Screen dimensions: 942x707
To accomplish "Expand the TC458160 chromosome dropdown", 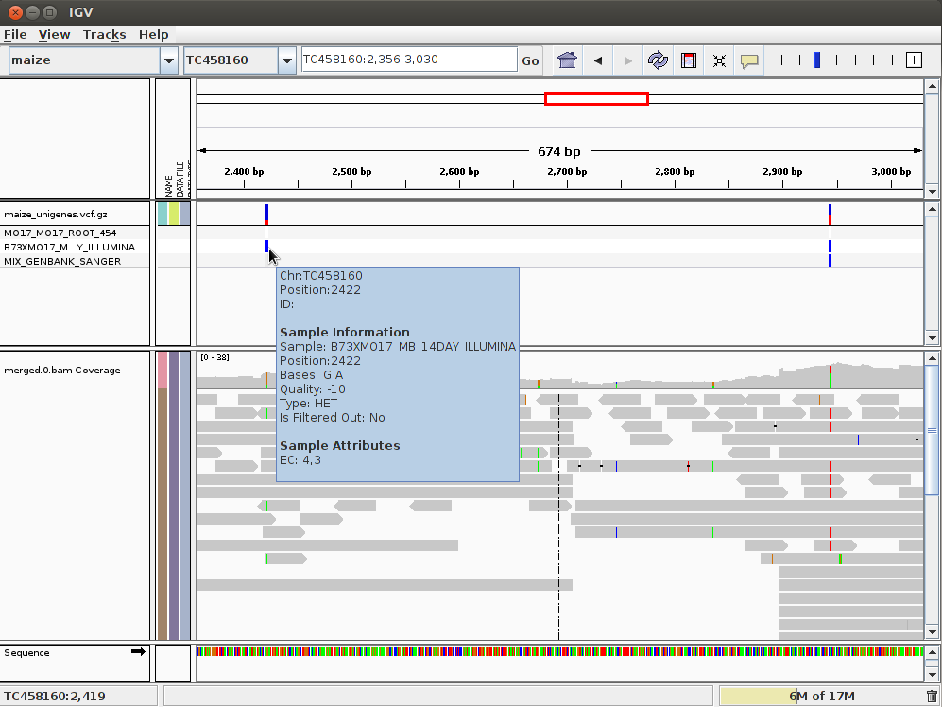I will pyautogui.click(x=287, y=60).
